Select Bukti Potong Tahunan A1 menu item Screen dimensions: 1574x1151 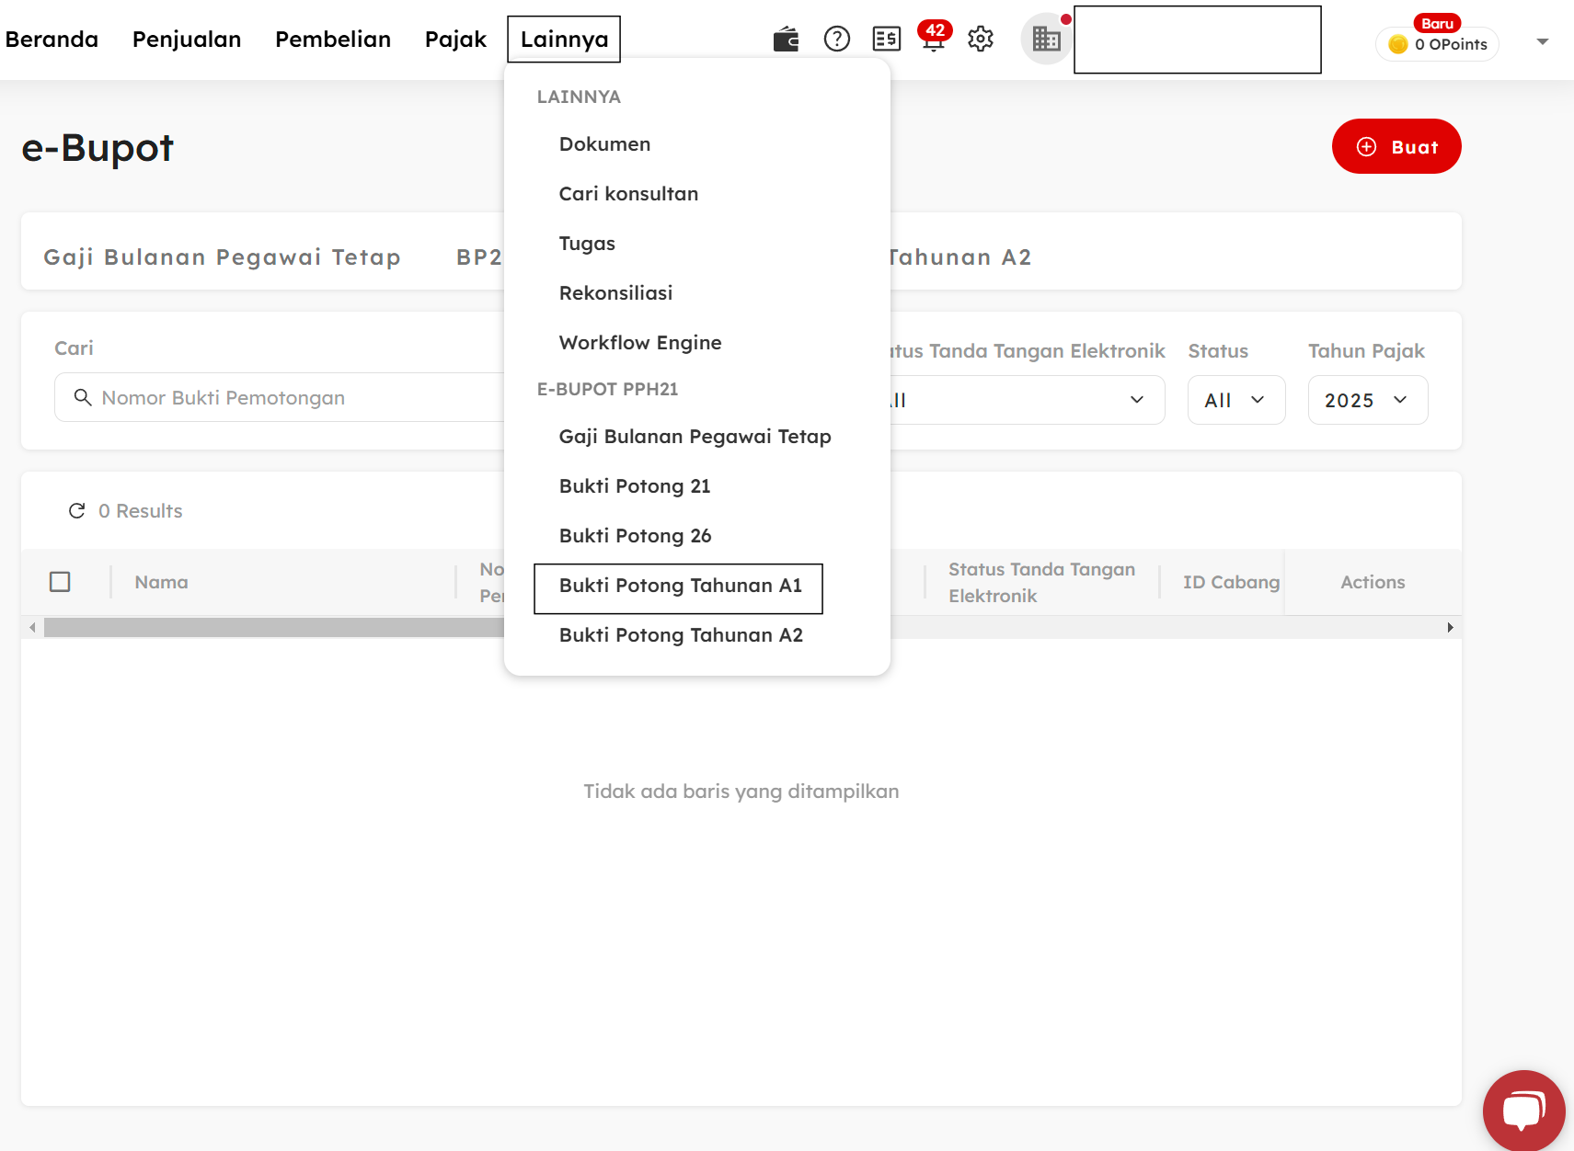pyautogui.click(x=680, y=587)
